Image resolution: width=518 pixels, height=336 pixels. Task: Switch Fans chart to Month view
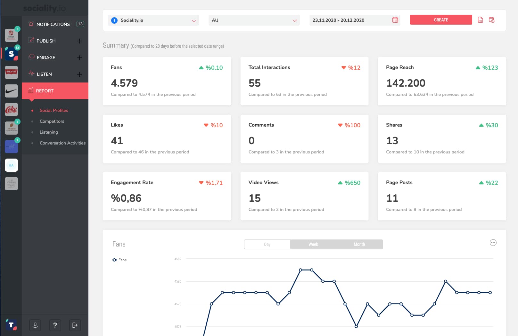tap(359, 244)
